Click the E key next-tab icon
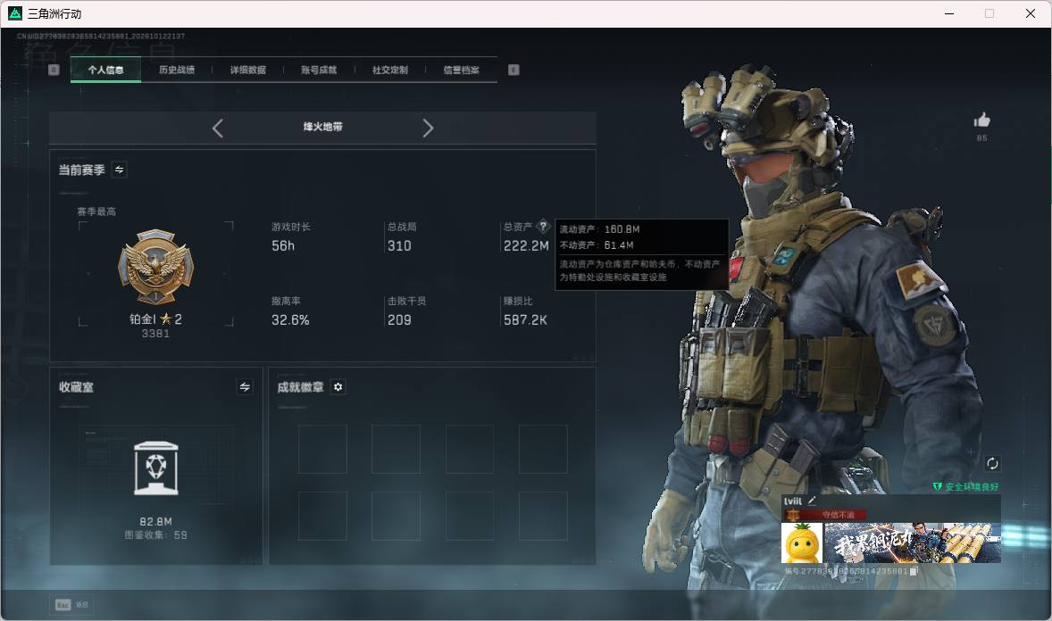This screenshot has width=1052, height=621. click(x=513, y=70)
